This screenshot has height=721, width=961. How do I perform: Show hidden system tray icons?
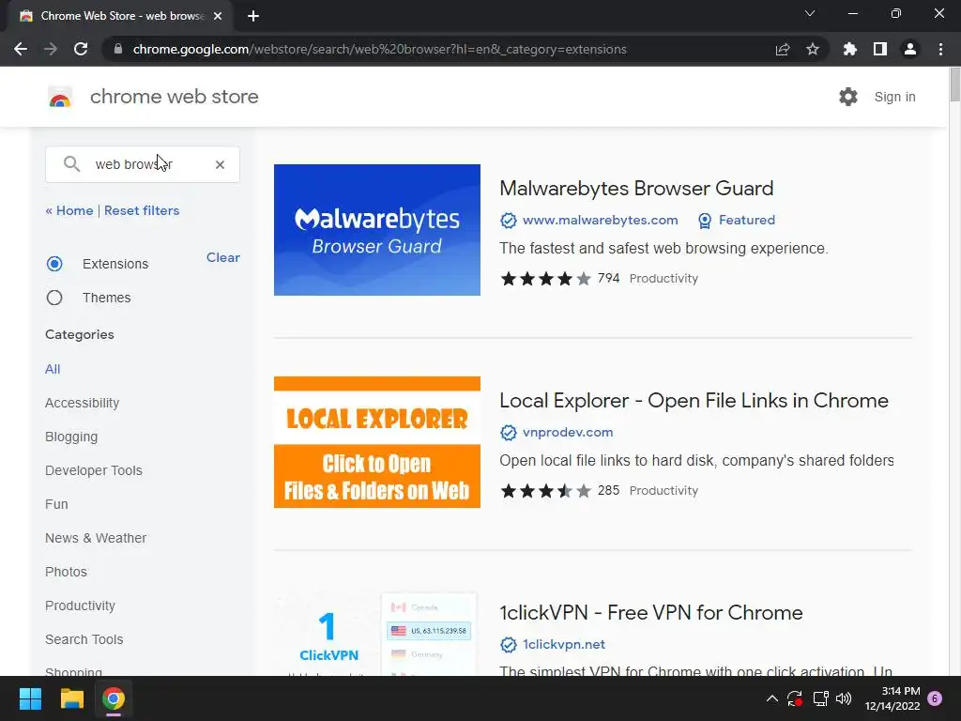[772, 698]
